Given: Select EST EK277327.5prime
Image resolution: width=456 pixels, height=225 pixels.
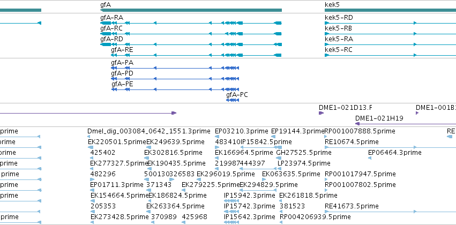Looking at the screenshot, I should coord(119,164).
